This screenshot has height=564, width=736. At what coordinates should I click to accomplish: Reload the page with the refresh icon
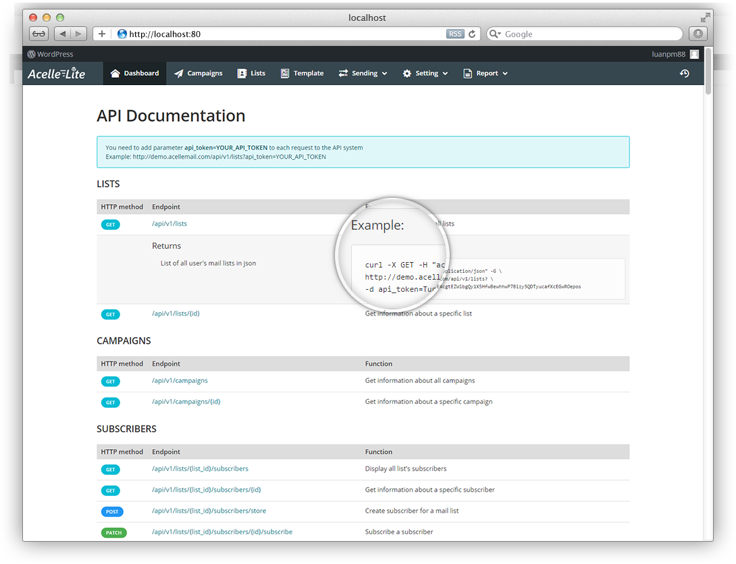click(x=472, y=34)
